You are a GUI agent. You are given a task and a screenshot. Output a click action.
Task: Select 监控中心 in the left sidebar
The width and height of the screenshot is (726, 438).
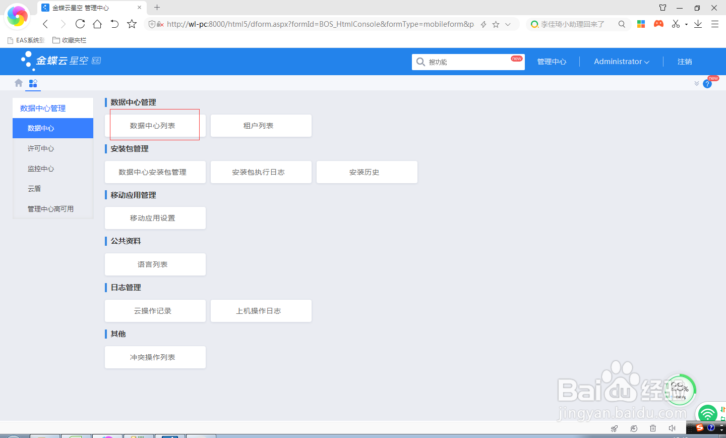53,169
